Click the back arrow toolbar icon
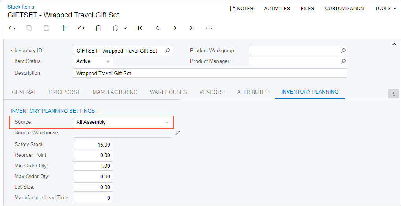 click(x=11, y=28)
